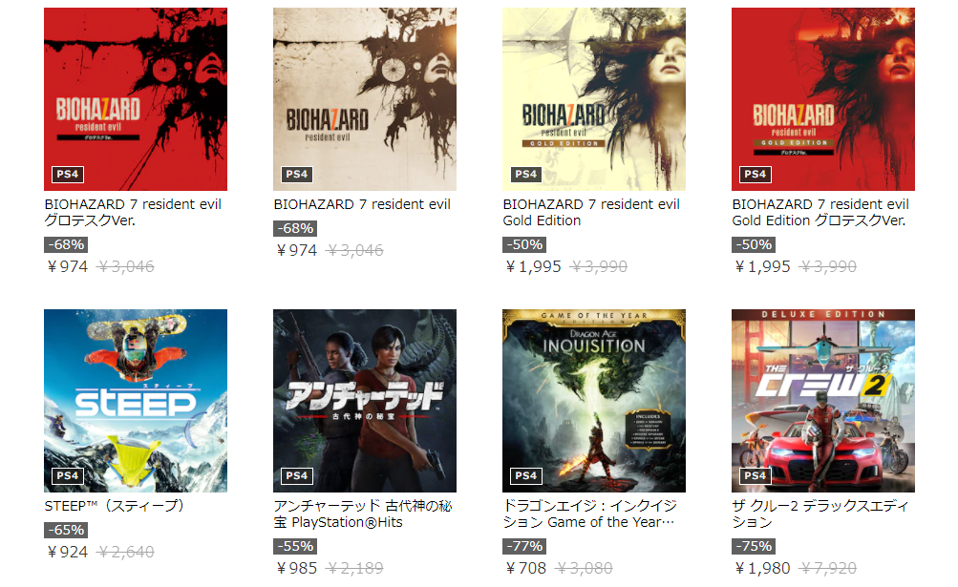Open the STEEP snowboarding game cover
Viewport: 958px width, 587px height.
click(136, 401)
